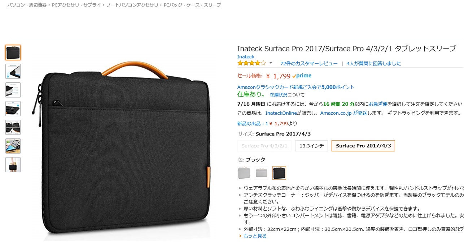Open the second product thumbnail image
The height and width of the screenshot is (242, 464).
tap(13, 71)
